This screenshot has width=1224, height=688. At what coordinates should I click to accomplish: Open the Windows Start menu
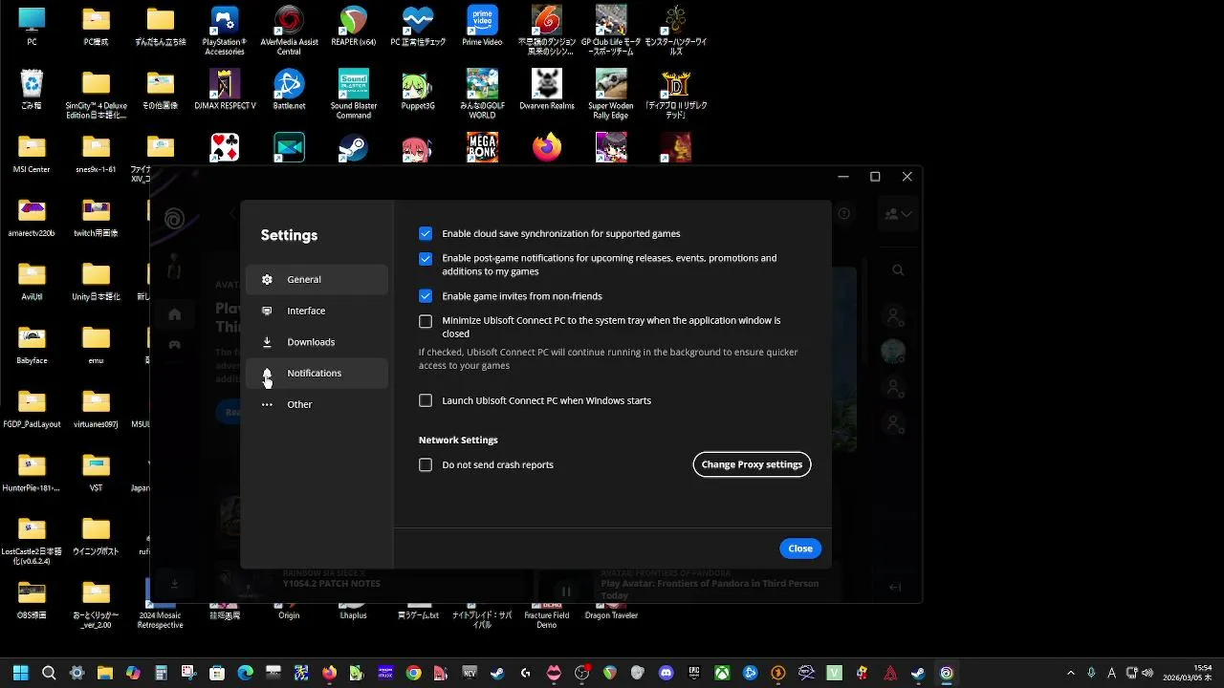click(x=20, y=673)
